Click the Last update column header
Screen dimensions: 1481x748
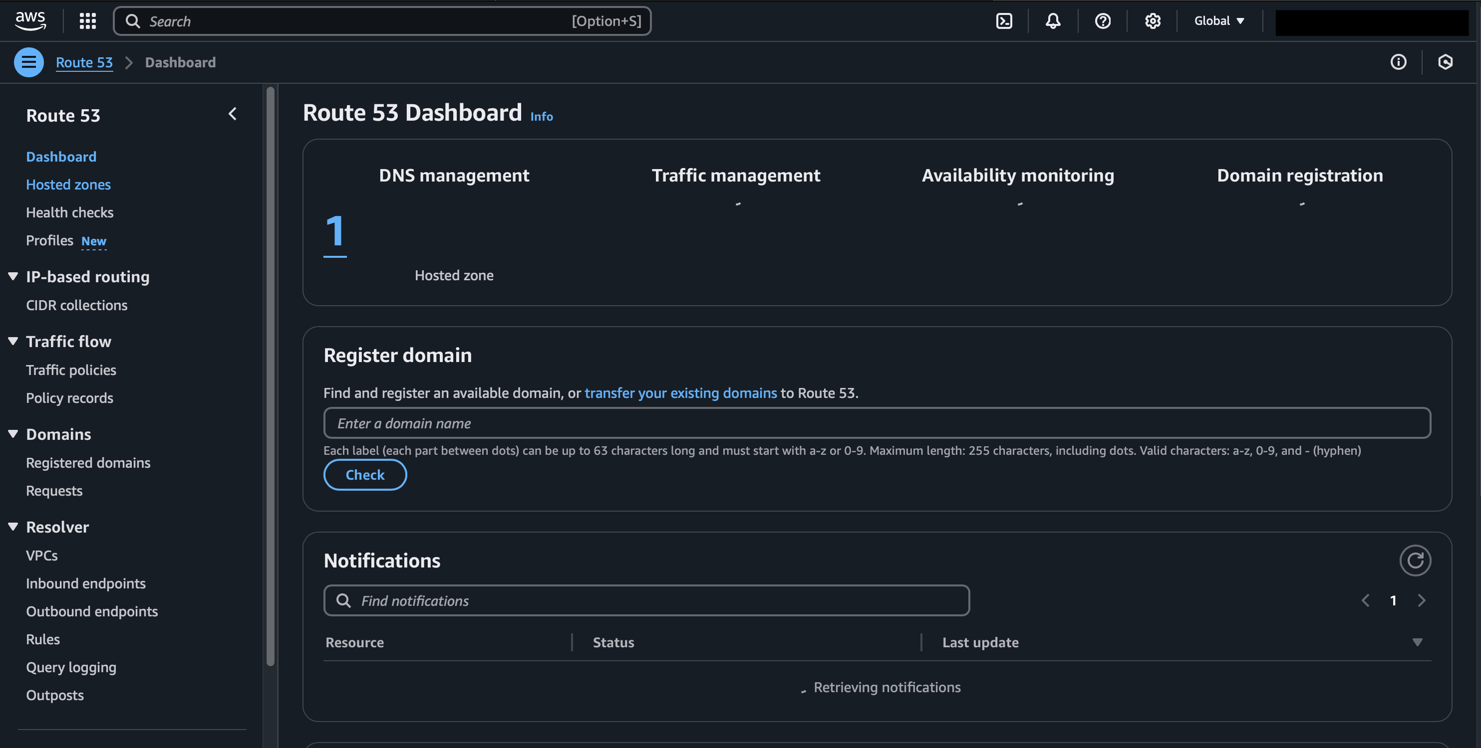coord(980,642)
